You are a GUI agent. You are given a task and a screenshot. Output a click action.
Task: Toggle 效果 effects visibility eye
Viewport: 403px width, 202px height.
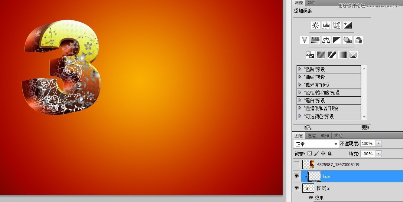pos(311,198)
